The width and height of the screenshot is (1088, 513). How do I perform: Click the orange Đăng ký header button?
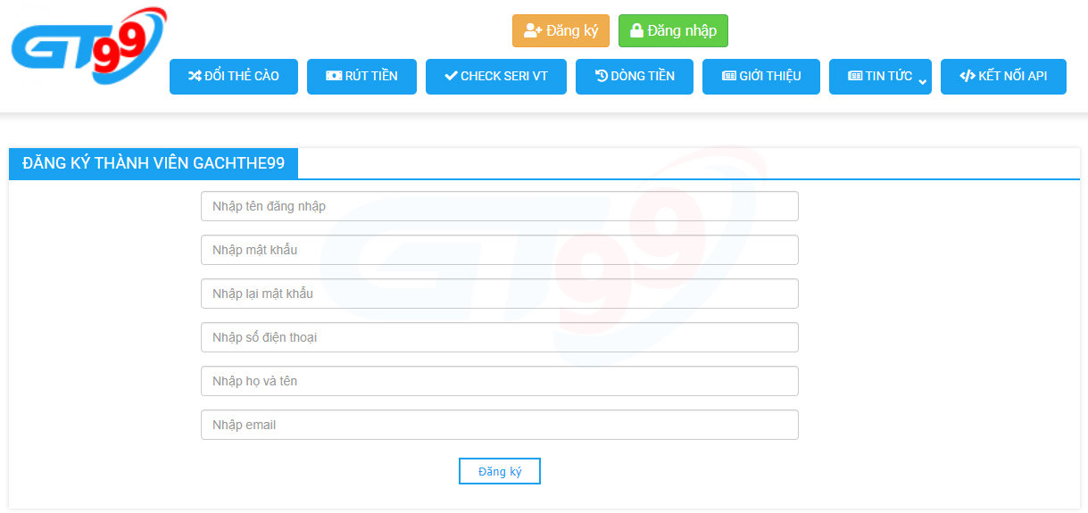561,31
